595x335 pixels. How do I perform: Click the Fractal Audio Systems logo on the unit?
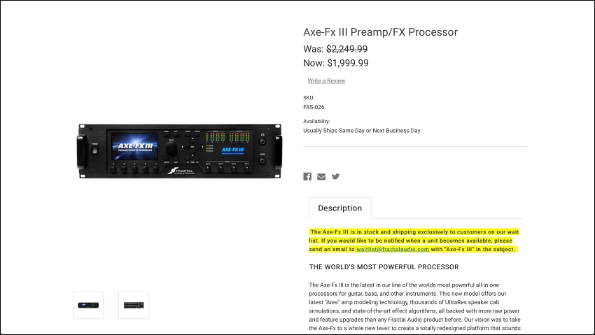coord(181,171)
